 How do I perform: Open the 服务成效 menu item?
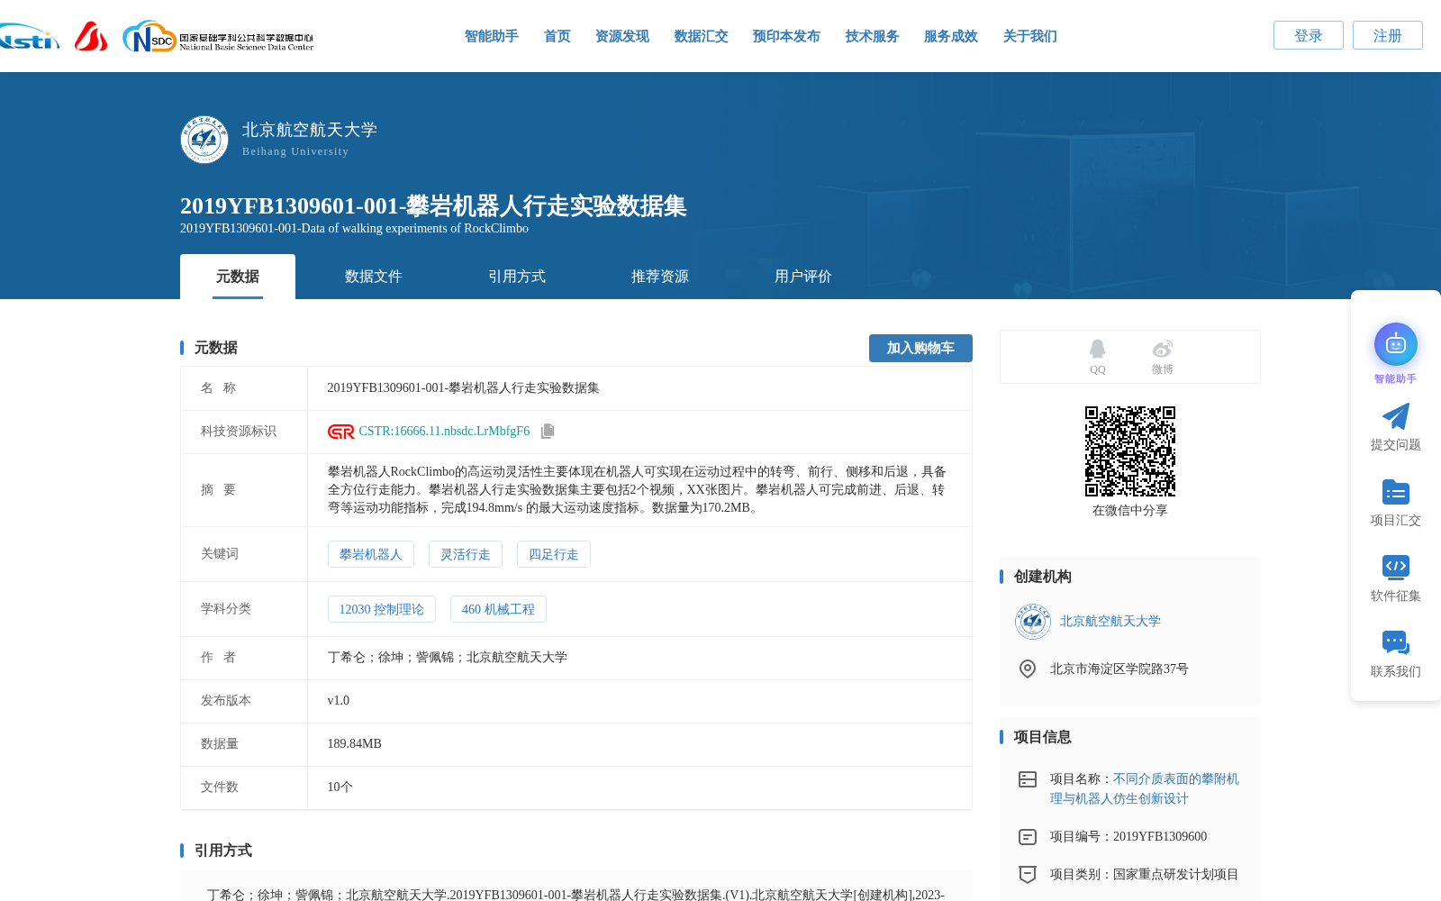coord(951,36)
